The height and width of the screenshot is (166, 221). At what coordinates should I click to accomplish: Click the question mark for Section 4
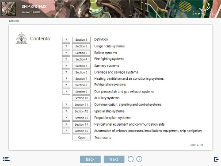click(66, 59)
